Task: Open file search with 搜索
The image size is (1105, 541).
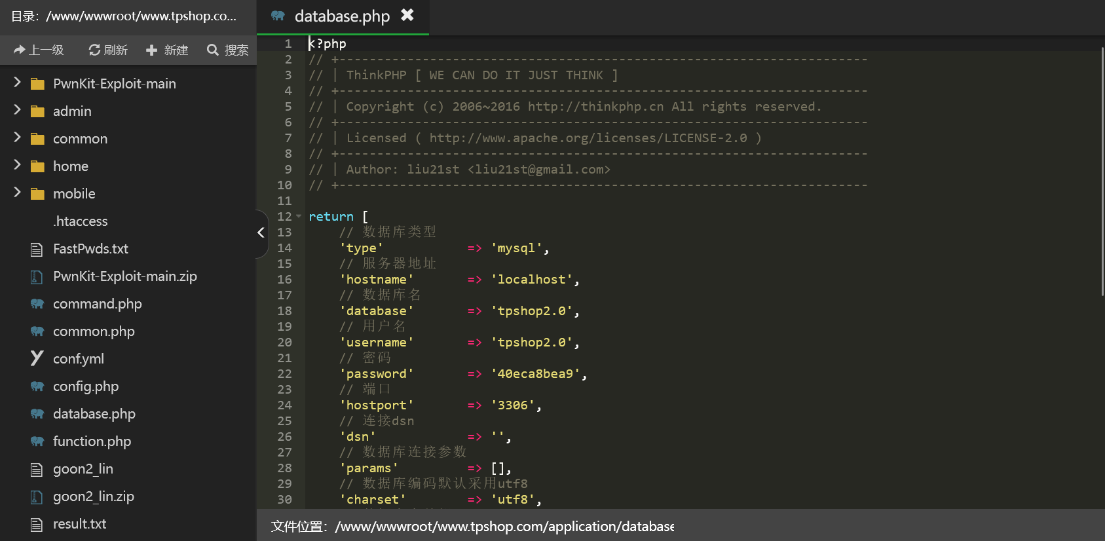Action: click(228, 50)
